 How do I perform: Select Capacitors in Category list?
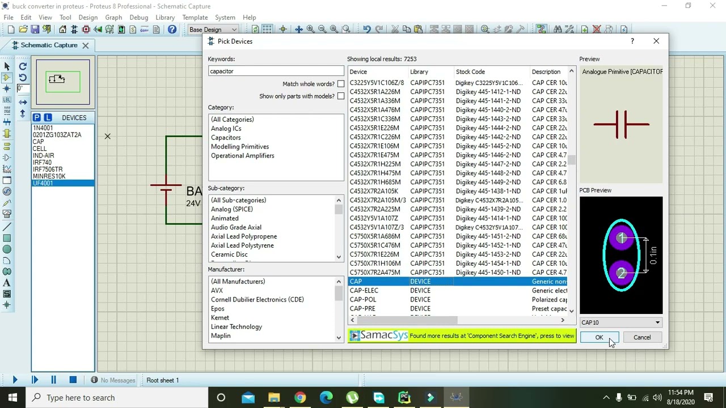tap(226, 138)
